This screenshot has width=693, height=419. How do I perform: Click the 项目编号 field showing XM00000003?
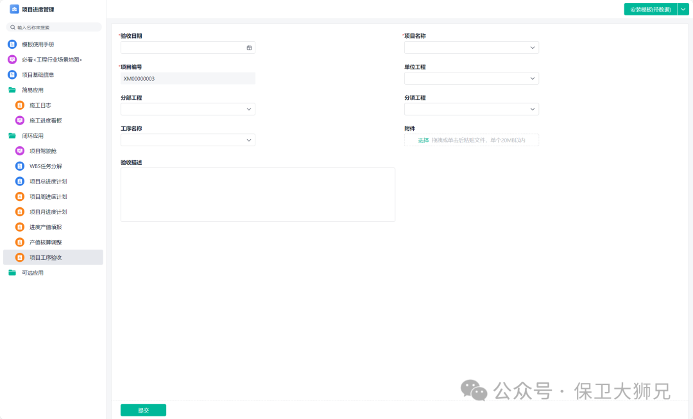point(188,79)
